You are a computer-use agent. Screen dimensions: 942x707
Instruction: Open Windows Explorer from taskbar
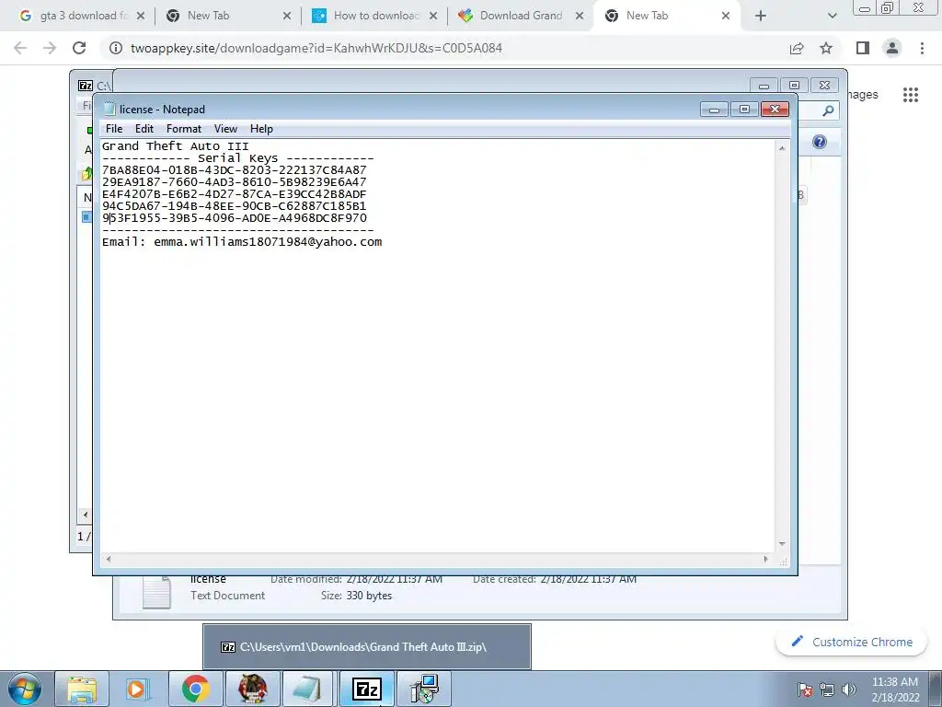pos(82,689)
